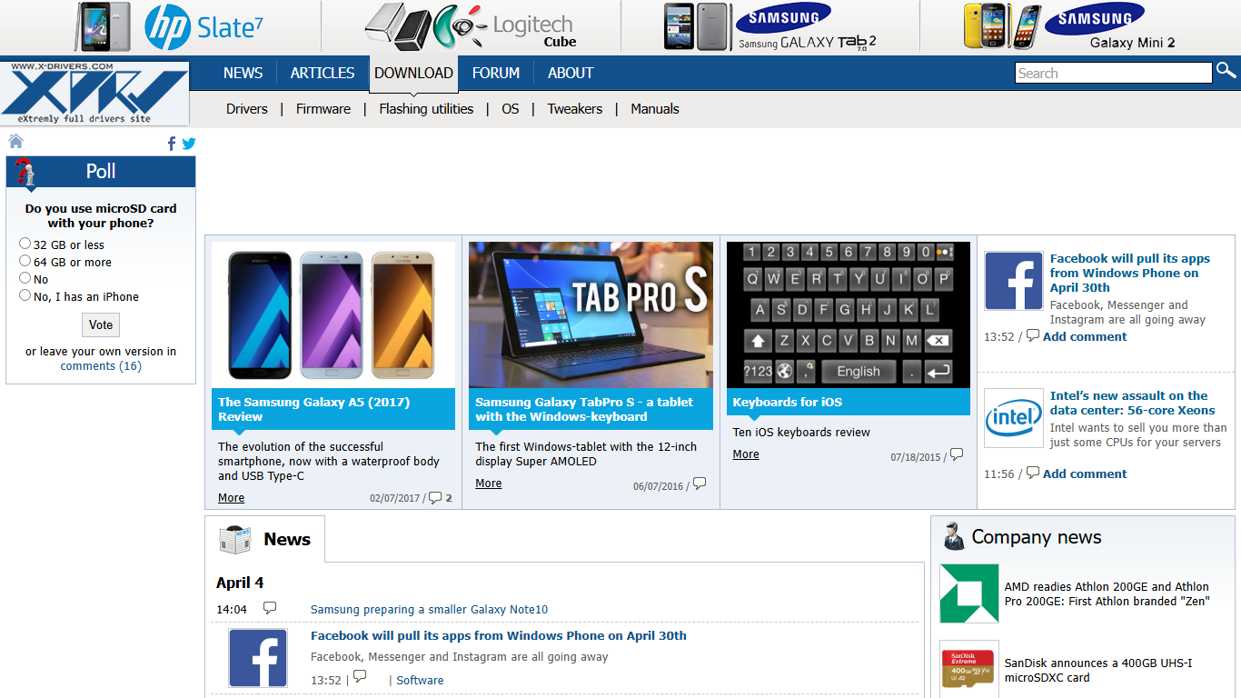Open the Galaxy A5 phones thumbnail

(333, 314)
